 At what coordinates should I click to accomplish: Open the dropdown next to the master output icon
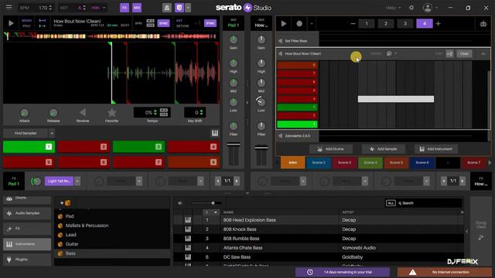pos(188,8)
